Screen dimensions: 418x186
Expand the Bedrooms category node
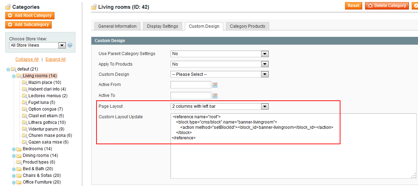point(14,149)
